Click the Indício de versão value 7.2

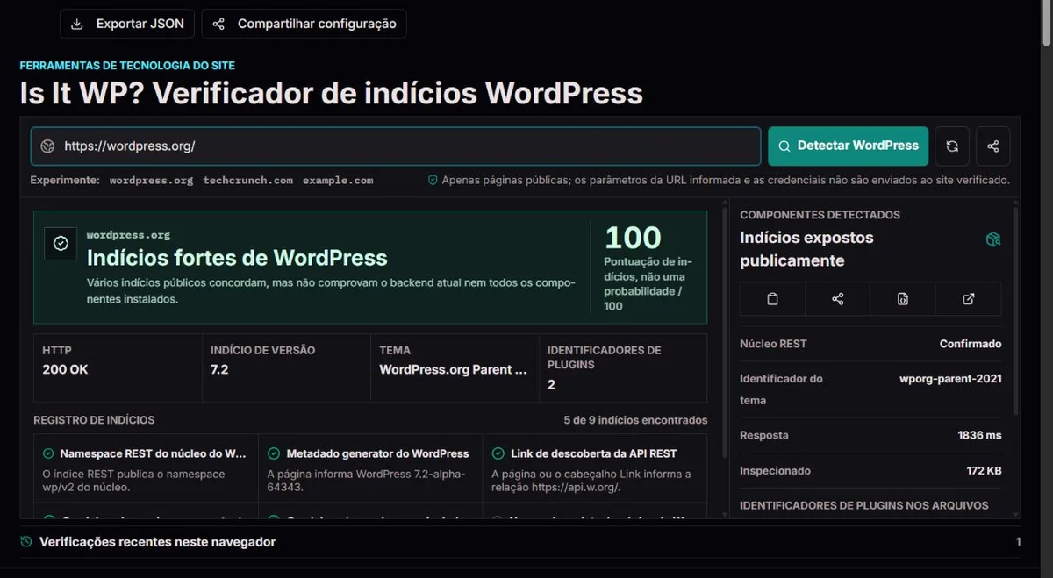pos(219,369)
